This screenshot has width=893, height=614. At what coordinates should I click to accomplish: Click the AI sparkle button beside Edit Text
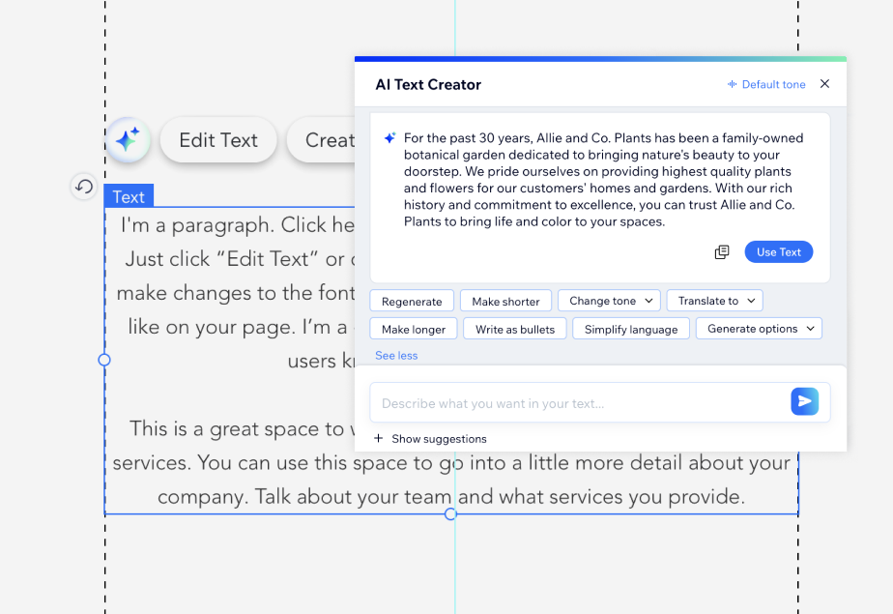pyautogui.click(x=129, y=139)
